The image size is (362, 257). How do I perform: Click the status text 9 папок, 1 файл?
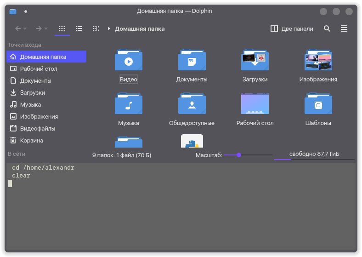tap(122, 155)
